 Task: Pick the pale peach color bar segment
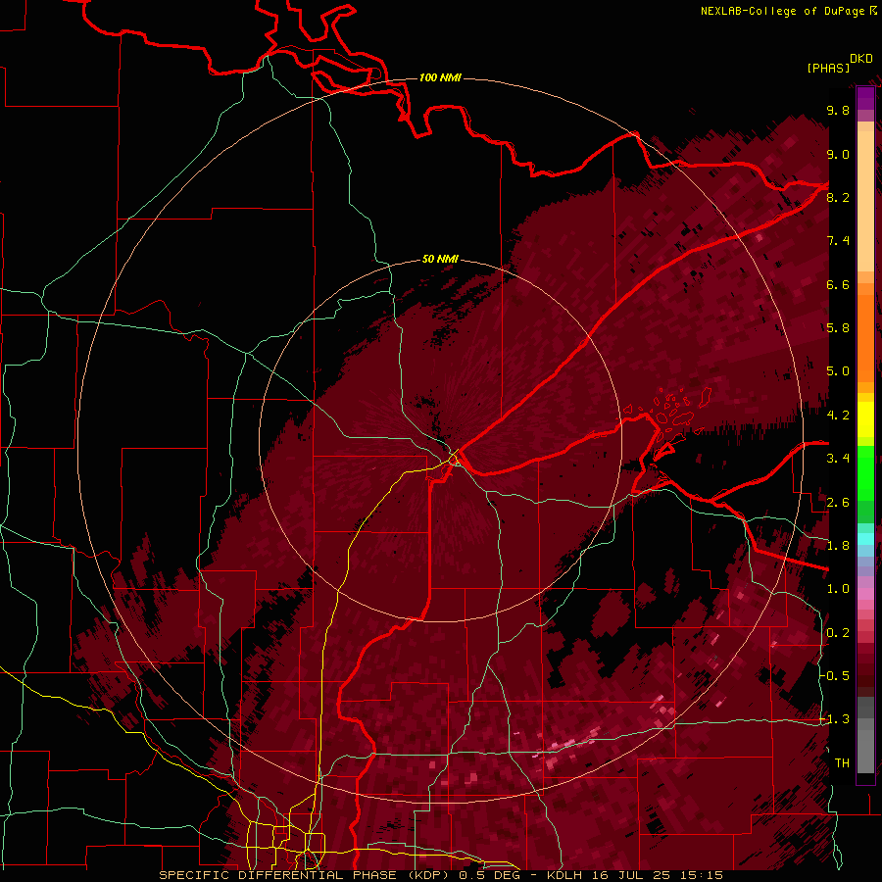pos(865,201)
